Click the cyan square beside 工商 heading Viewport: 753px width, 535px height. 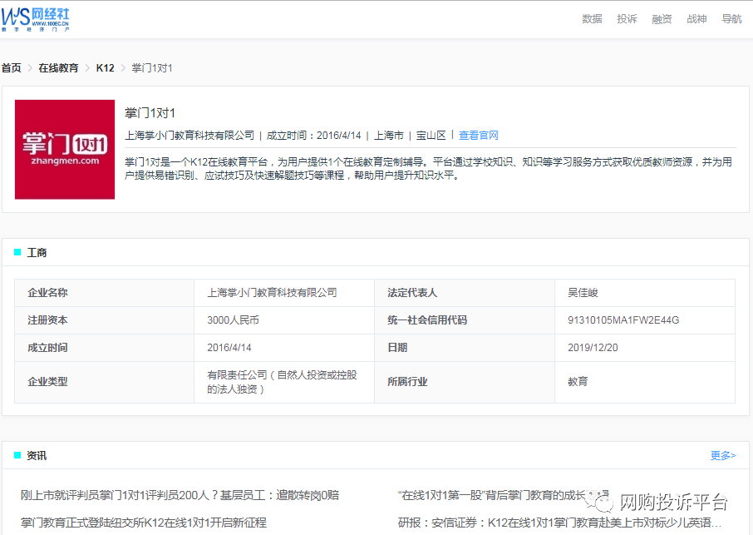click(17, 252)
